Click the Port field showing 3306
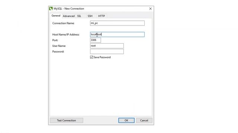Screen dimensions: 238x133 [x=95, y=40]
